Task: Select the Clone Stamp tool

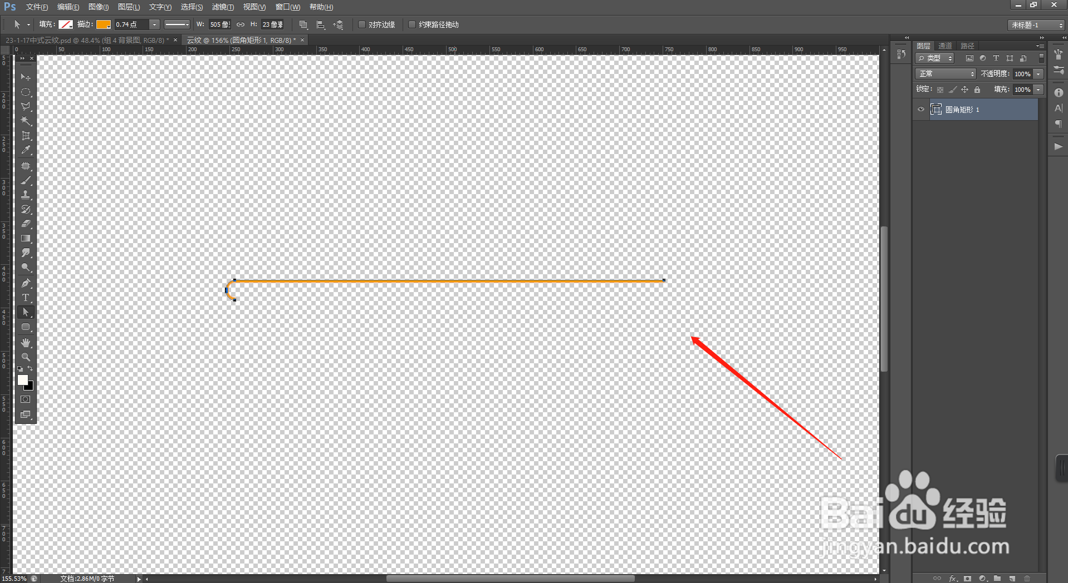Action: (x=26, y=195)
